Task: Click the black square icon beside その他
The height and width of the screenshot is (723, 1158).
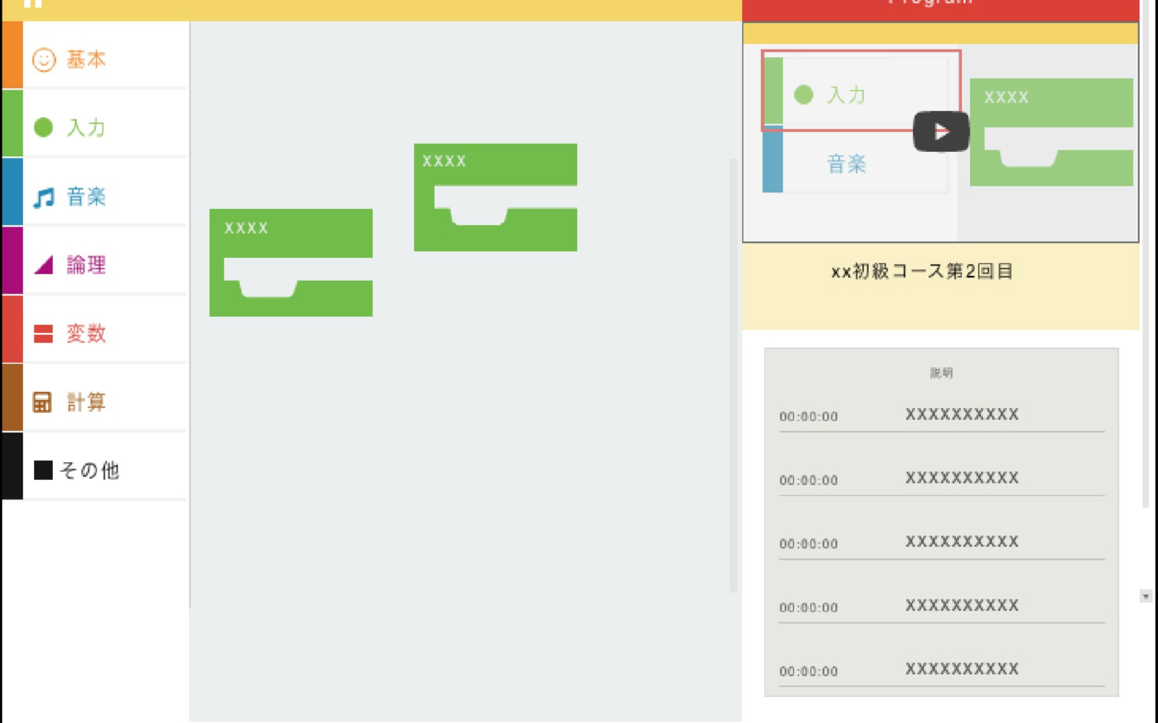Action: coord(43,470)
